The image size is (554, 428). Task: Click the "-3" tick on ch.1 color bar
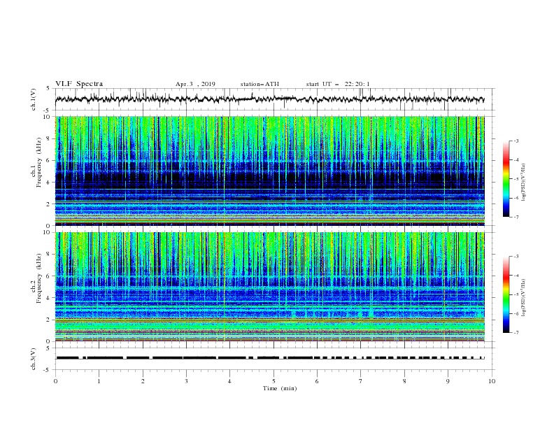(516, 141)
